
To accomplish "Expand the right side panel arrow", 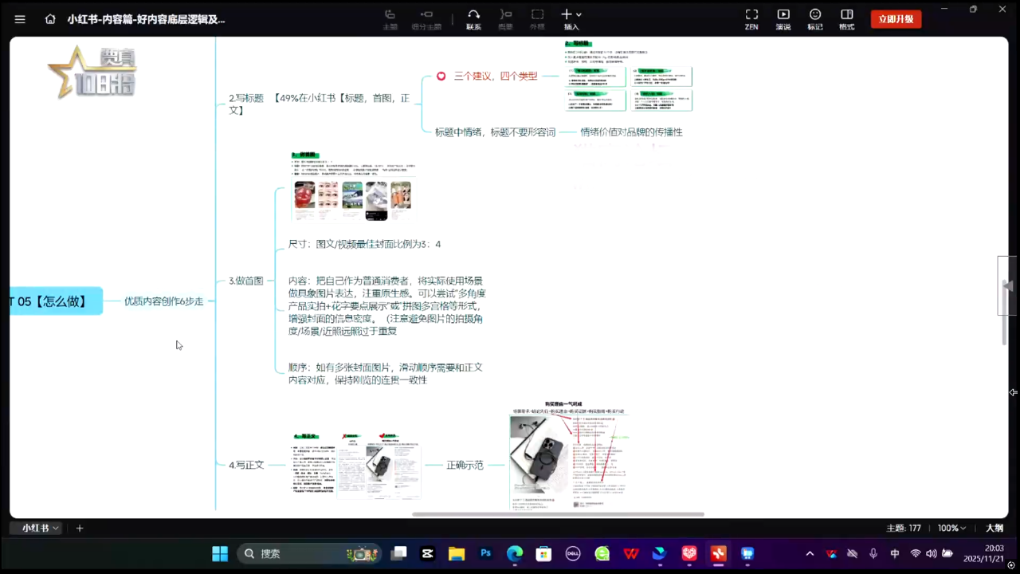I will [1008, 286].
